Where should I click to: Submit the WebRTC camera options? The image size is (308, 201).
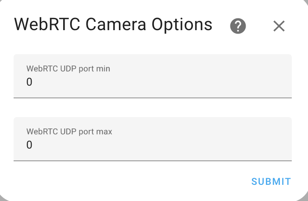tap(271, 182)
